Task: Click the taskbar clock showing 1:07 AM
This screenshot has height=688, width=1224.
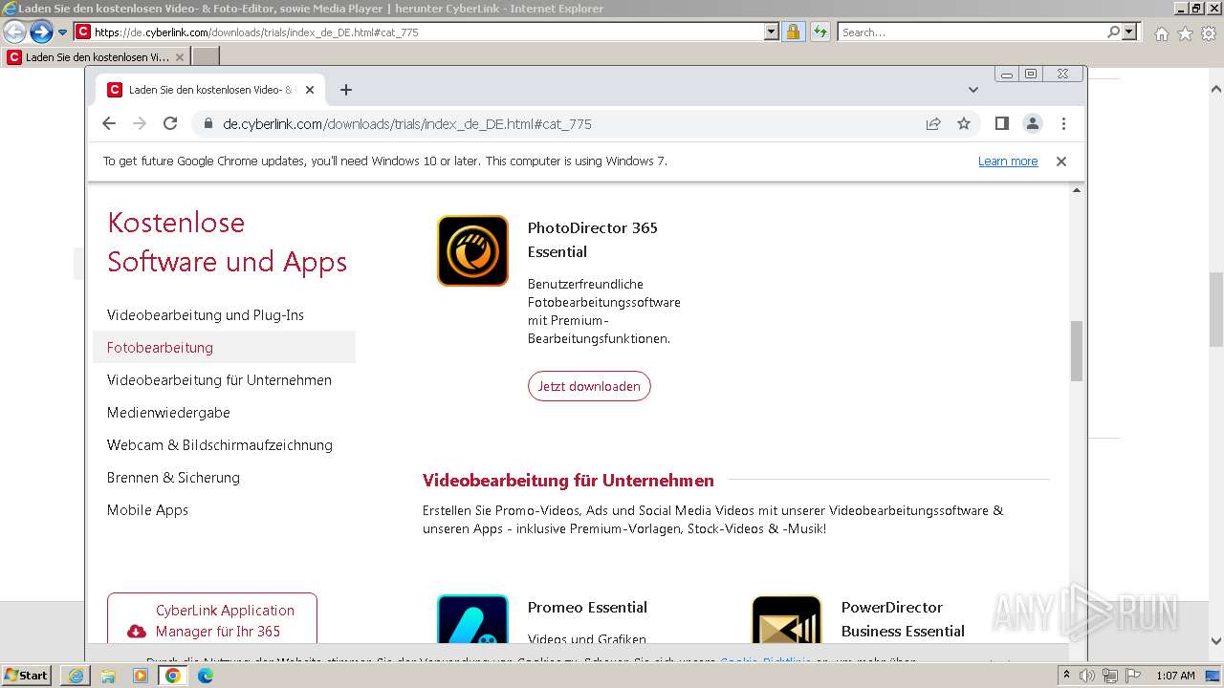Action: pos(1175,676)
